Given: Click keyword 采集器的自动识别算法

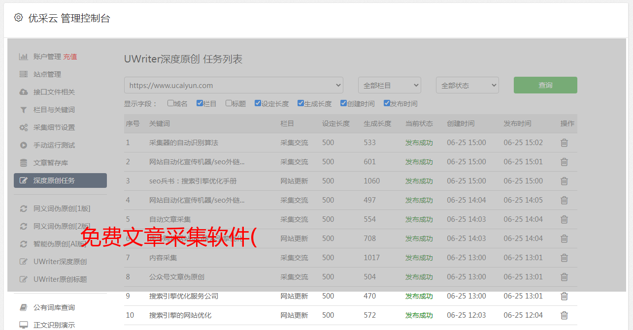Looking at the screenshot, I should [x=184, y=143].
